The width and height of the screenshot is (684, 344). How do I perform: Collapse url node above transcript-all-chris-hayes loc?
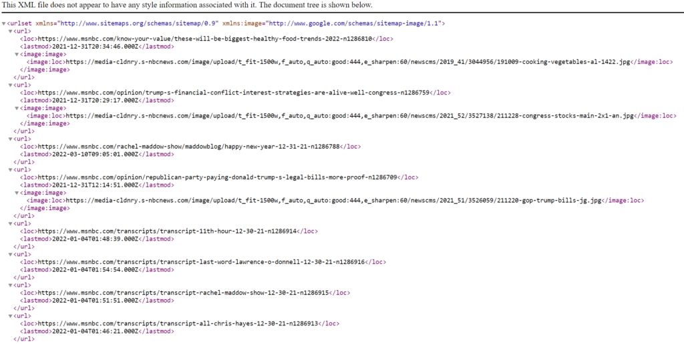pos(11,316)
